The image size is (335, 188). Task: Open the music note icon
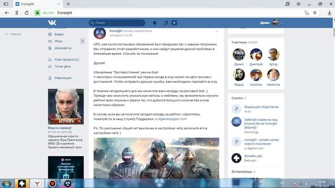click(166, 23)
